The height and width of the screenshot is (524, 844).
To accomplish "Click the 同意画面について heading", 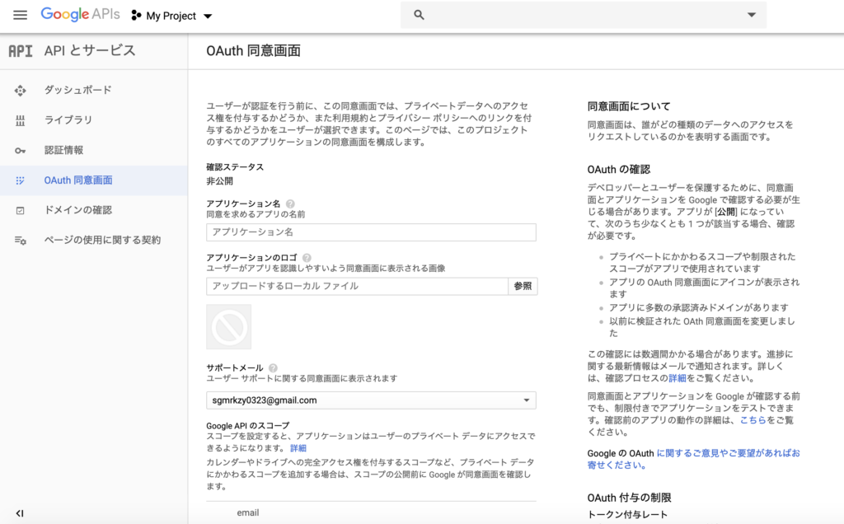I will coord(629,106).
